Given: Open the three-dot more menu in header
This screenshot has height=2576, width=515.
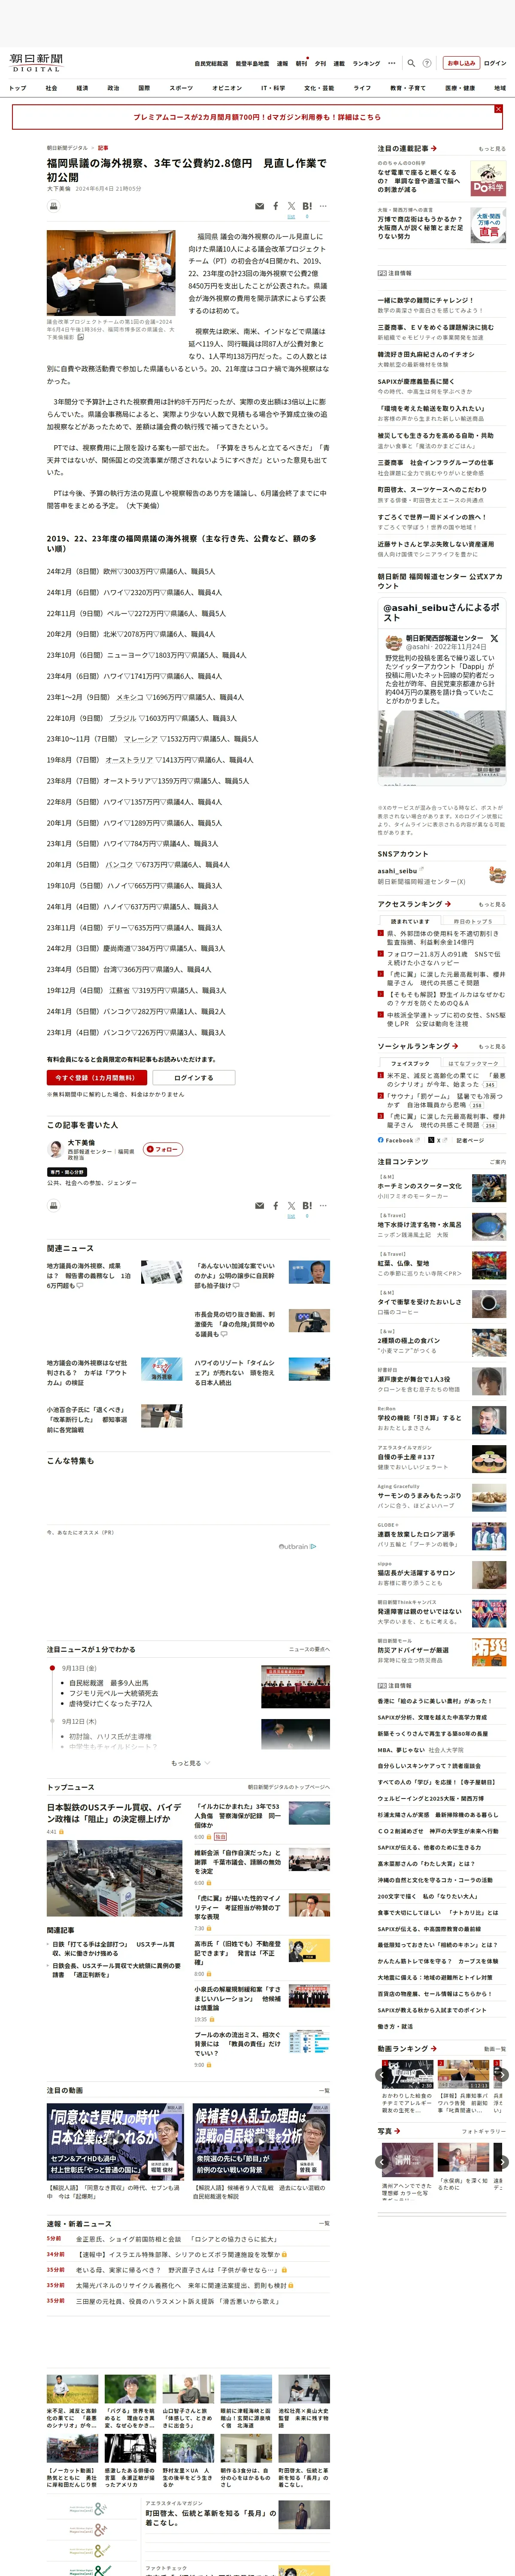Looking at the screenshot, I should click(392, 63).
